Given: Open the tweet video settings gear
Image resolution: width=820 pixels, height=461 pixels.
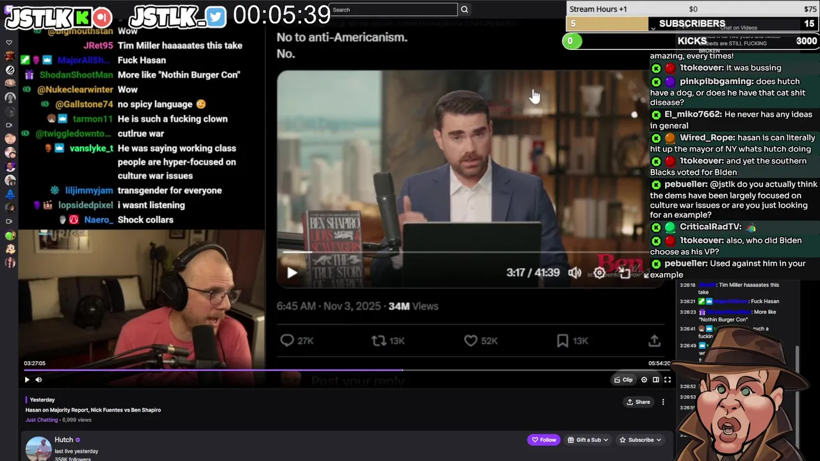Looking at the screenshot, I should click(x=599, y=273).
